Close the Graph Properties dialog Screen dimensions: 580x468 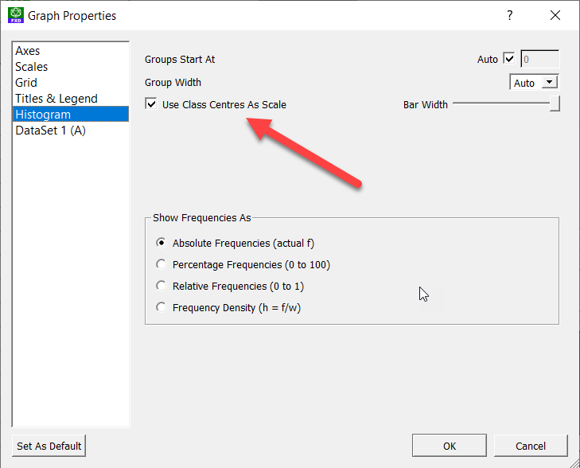[555, 15]
